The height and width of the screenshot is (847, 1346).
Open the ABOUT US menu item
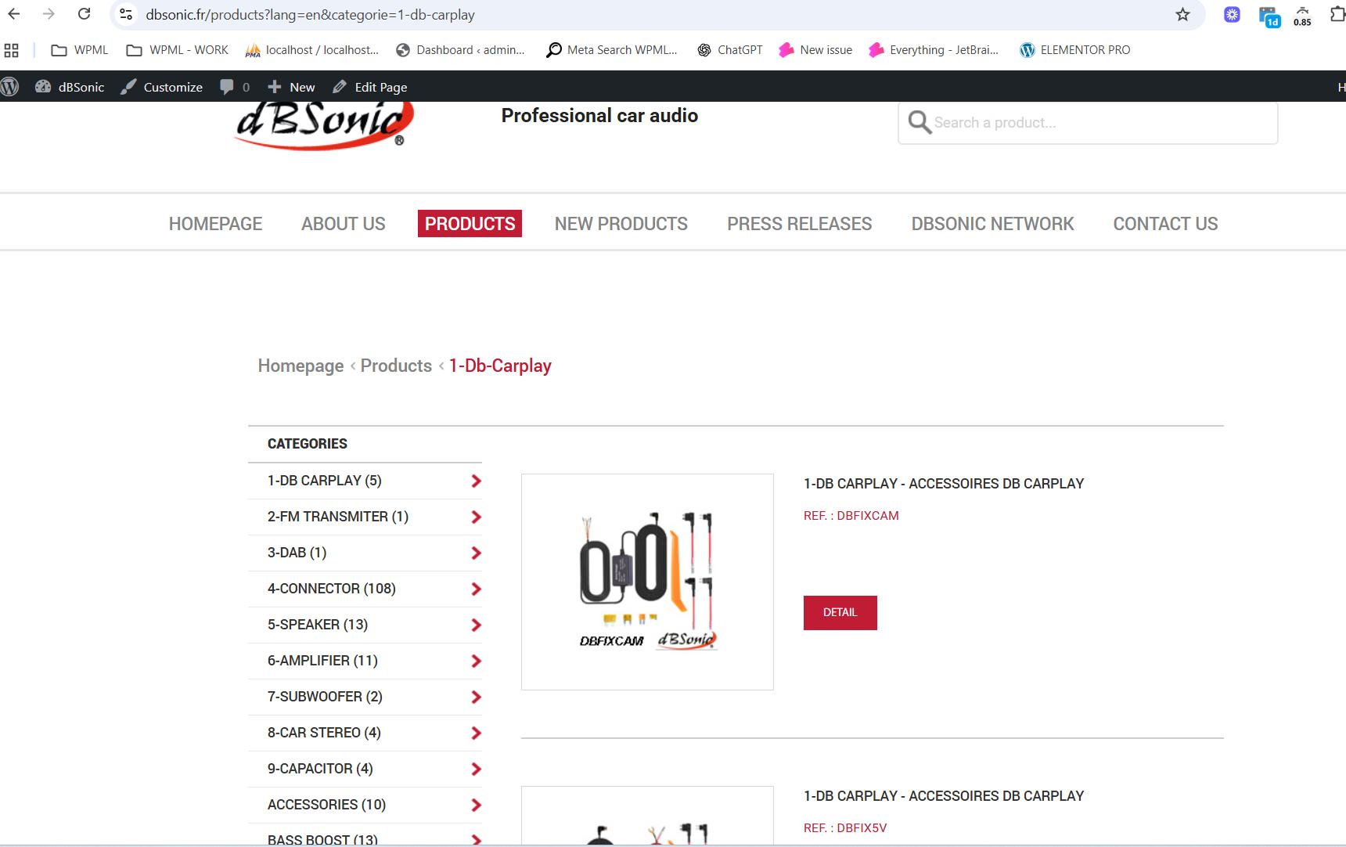click(344, 224)
